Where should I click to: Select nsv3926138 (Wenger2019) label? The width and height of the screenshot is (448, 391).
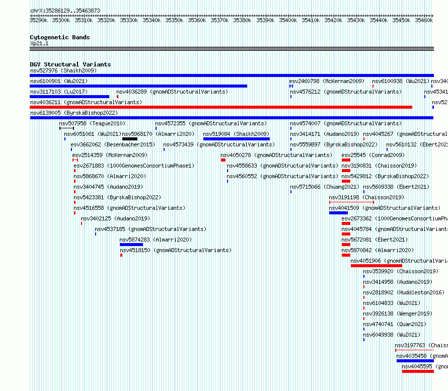coord(398,314)
